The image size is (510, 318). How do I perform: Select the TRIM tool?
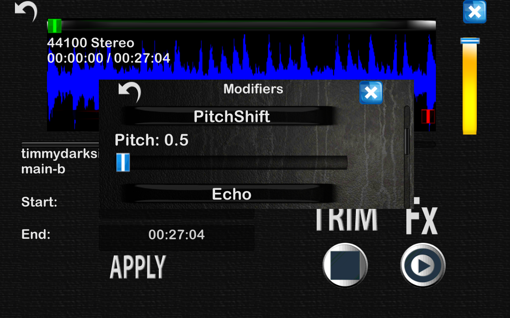[347, 220]
